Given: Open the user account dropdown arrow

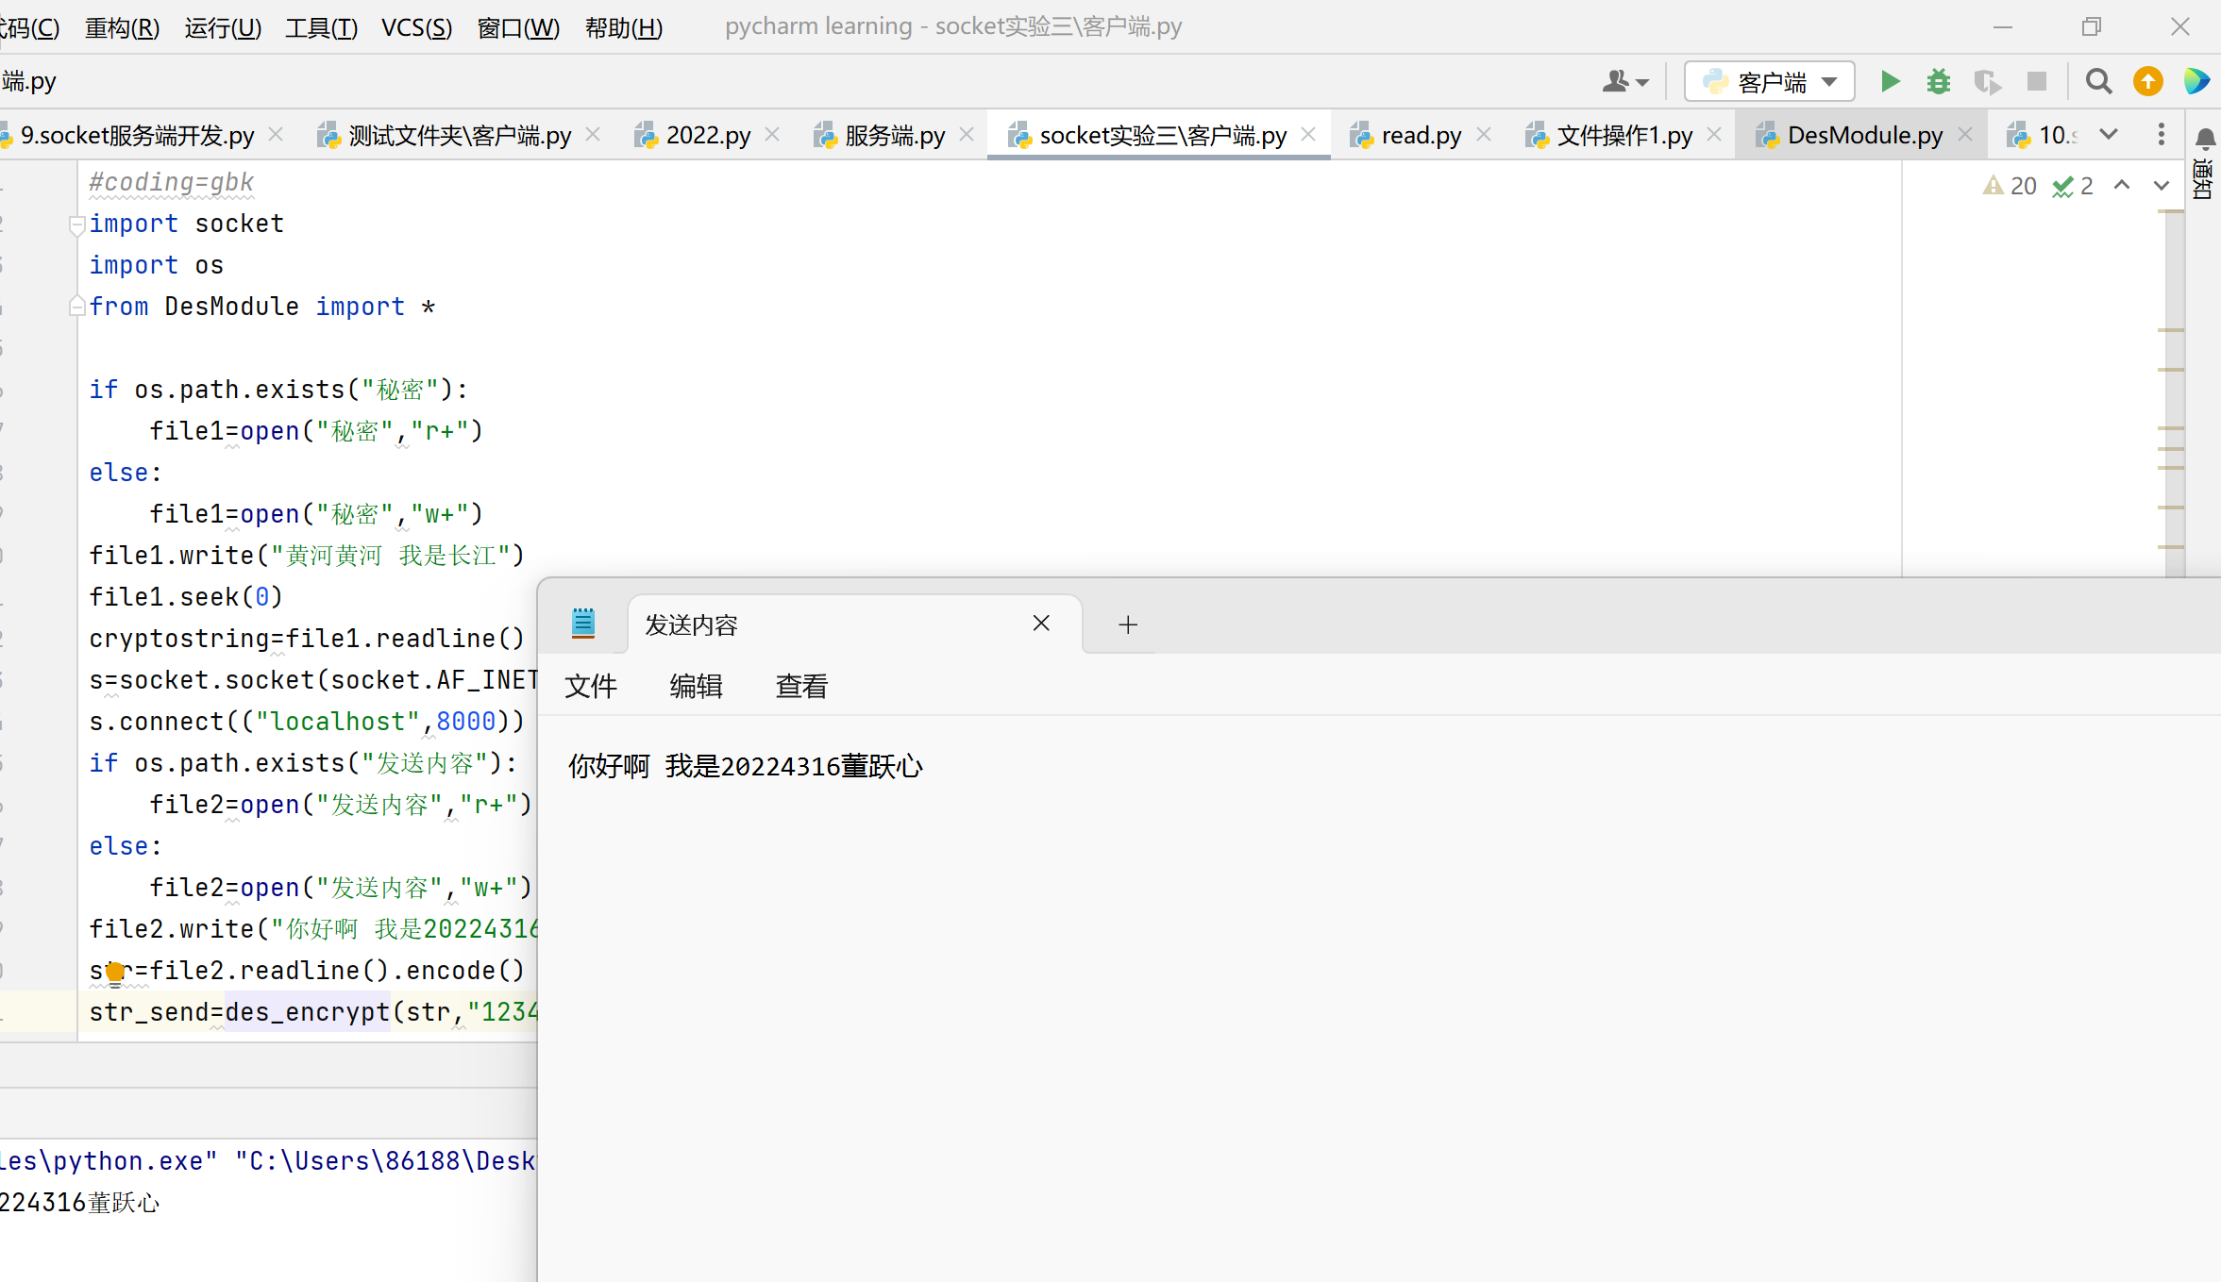Looking at the screenshot, I should pos(1642,81).
